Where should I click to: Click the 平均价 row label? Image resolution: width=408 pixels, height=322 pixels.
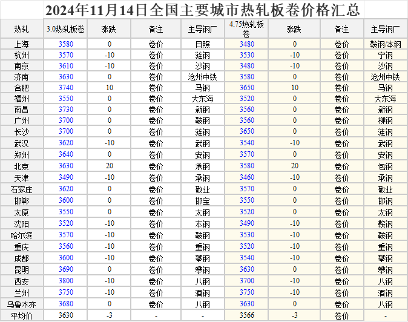tap(21, 315)
